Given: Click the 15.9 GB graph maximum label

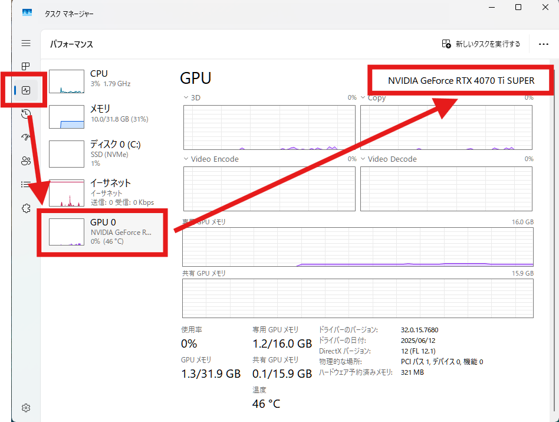Looking at the screenshot, I should pos(522,273).
